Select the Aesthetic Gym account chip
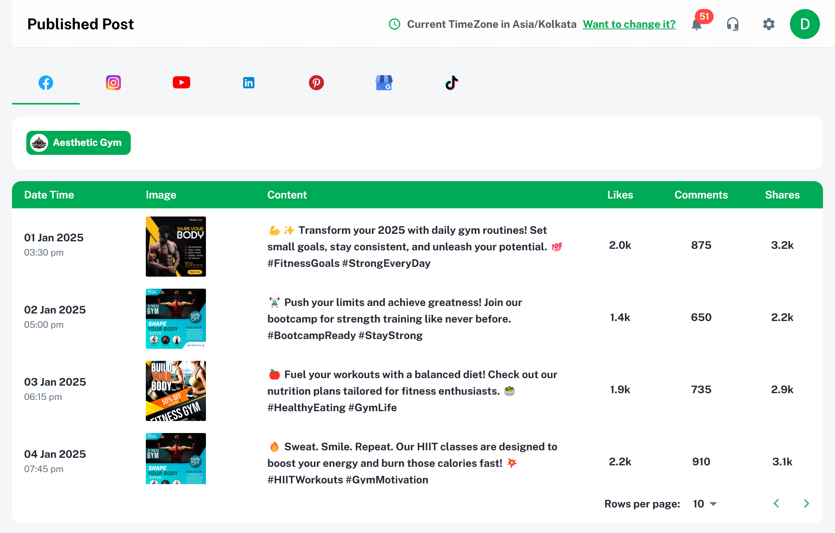Image resolution: width=835 pixels, height=533 pixels. tap(79, 143)
